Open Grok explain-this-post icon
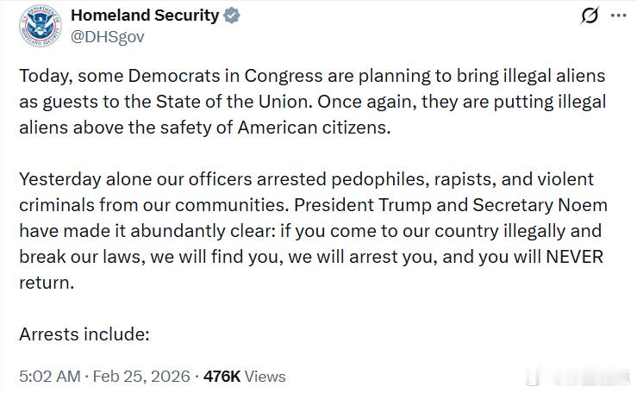 590,16
